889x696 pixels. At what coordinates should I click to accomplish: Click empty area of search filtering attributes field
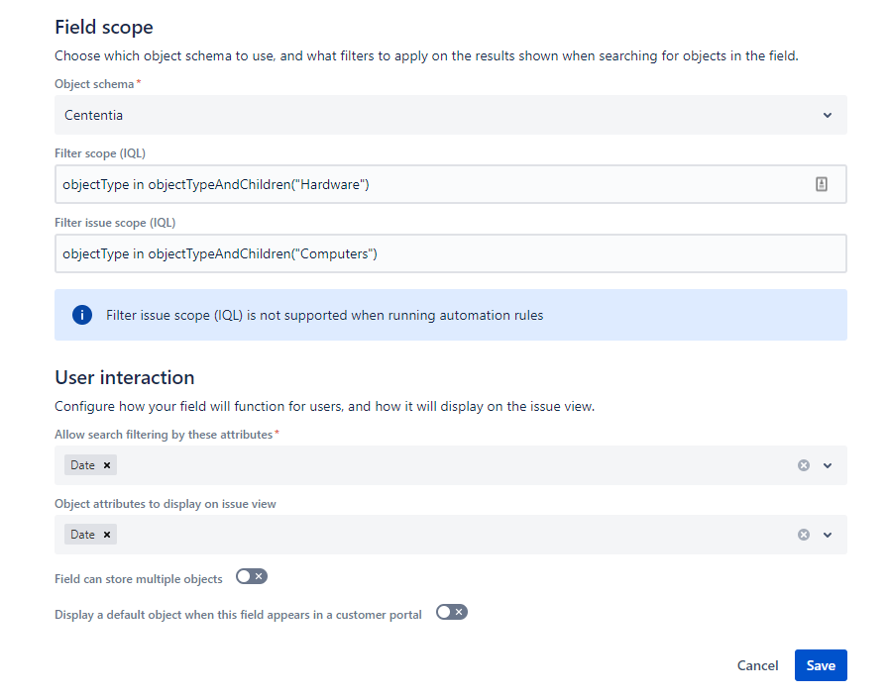[446, 465]
